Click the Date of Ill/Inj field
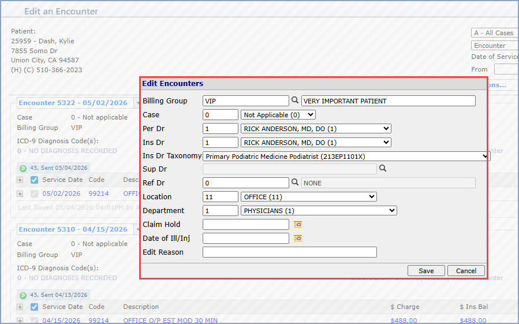The image size is (519, 324). 245,239
